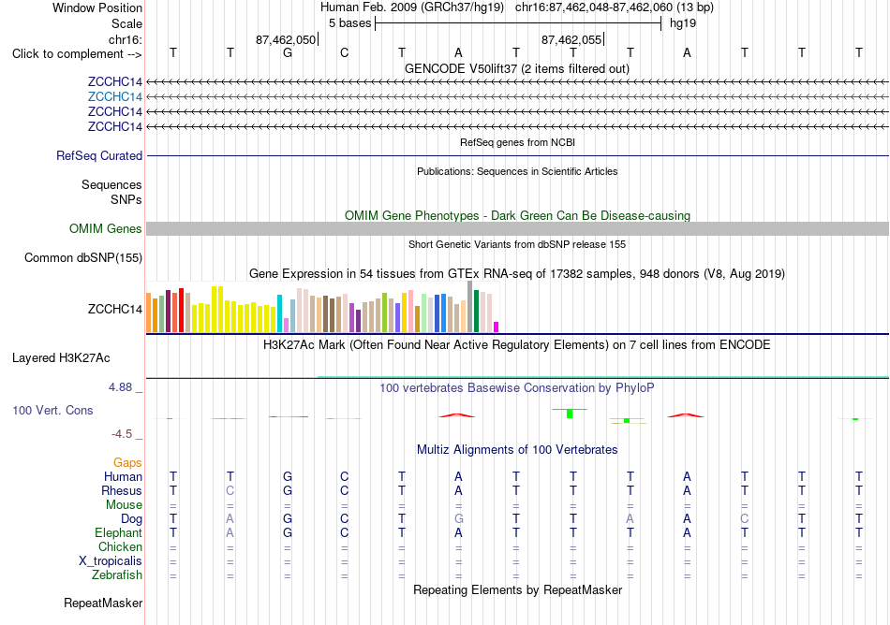Click the tallest green PhyloP conservation bar
The image size is (890, 625).
570,414
